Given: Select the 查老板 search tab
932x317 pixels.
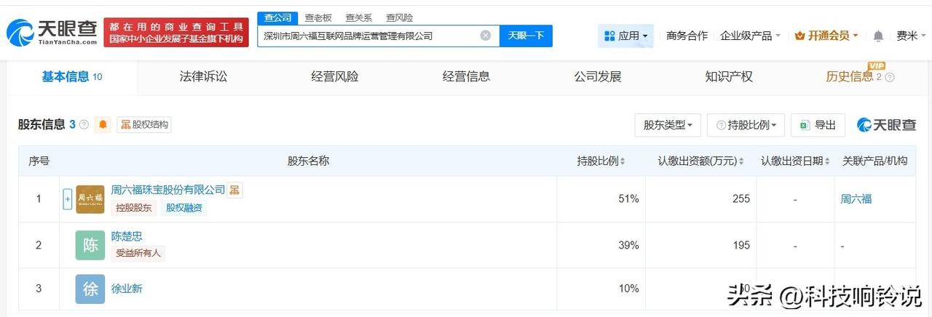Looking at the screenshot, I should pos(318,17).
